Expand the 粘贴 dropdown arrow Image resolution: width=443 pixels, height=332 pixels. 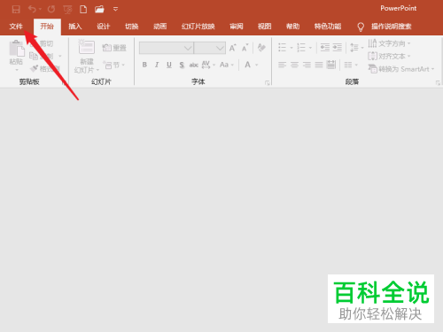point(17,70)
